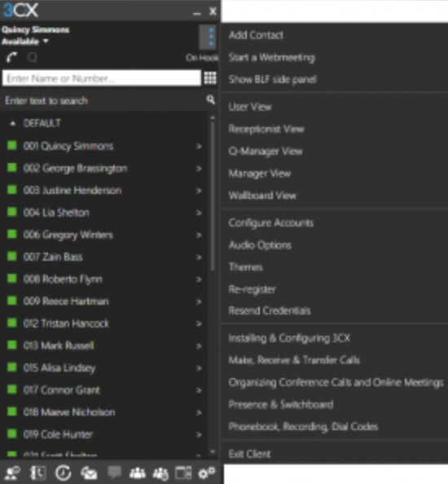Expand options arrow for 002 George Brassington
This screenshot has height=484, width=448.
[199, 169]
